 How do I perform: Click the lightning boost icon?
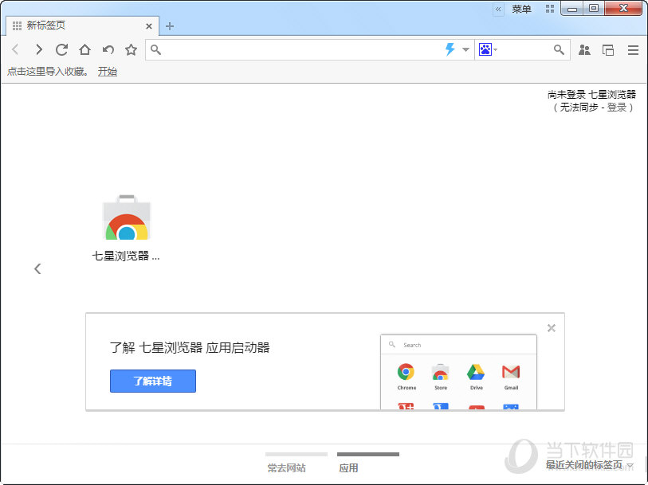pos(449,49)
